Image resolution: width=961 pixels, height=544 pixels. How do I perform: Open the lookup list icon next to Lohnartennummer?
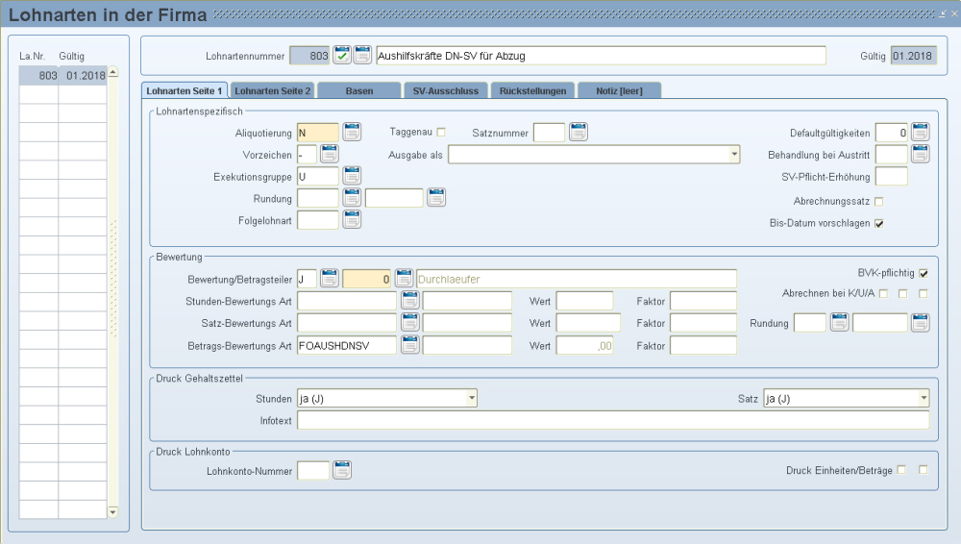coord(362,55)
